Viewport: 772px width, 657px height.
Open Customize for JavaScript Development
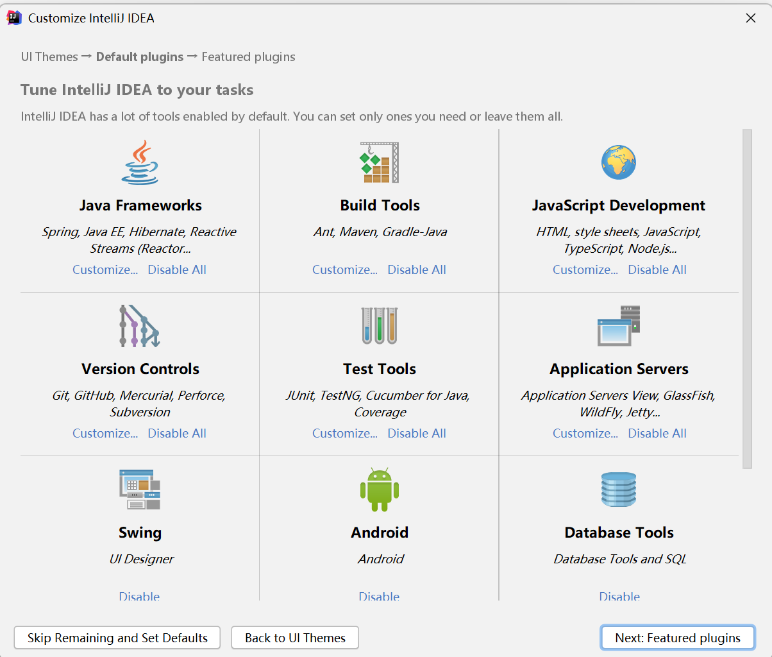(585, 269)
